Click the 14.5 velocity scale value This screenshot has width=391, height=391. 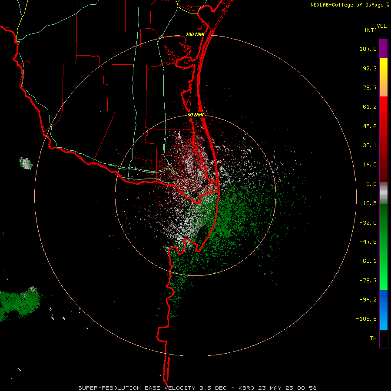point(370,165)
